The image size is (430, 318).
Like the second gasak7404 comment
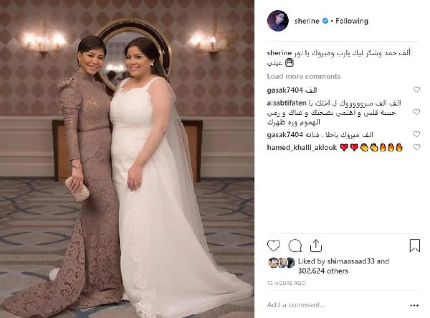pyautogui.click(x=416, y=135)
